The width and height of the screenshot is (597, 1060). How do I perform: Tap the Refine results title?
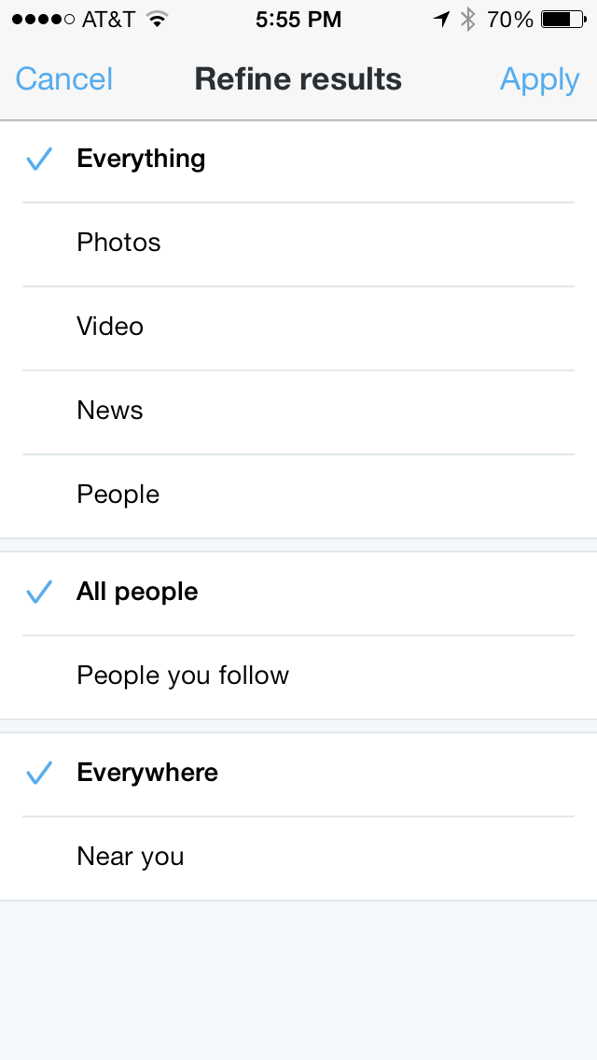(x=298, y=79)
